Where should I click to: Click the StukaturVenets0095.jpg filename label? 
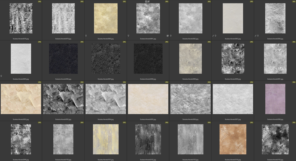point(148,119)
